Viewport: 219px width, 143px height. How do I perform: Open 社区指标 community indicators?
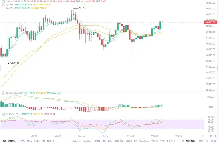point(190,141)
